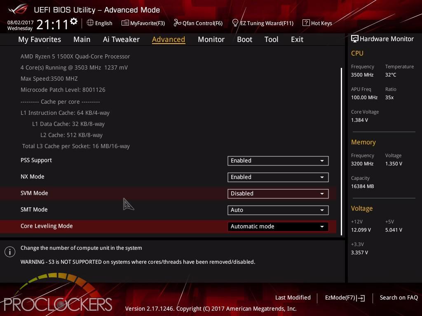
Task: Click the CPU Ratio value 35x
Action: pyautogui.click(x=389, y=97)
